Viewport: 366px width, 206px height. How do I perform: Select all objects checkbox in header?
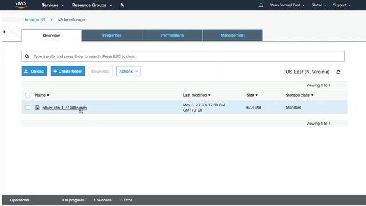point(28,95)
